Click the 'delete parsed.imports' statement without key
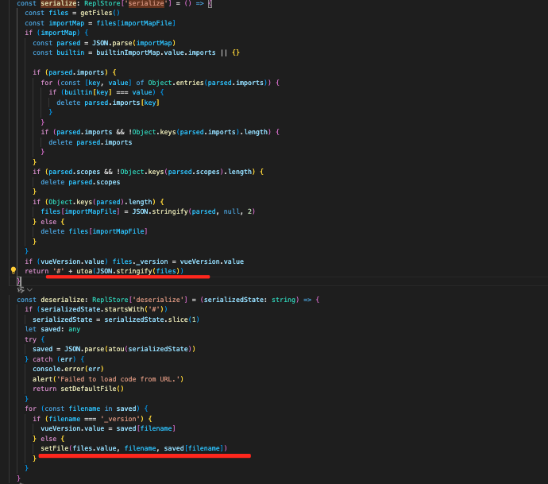This screenshot has height=484, width=548. pyautogui.click(x=91, y=142)
